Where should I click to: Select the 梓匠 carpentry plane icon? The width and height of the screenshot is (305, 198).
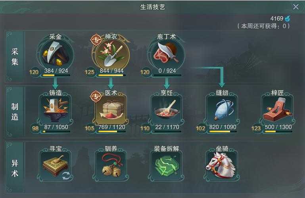click(x=278, y=109)
